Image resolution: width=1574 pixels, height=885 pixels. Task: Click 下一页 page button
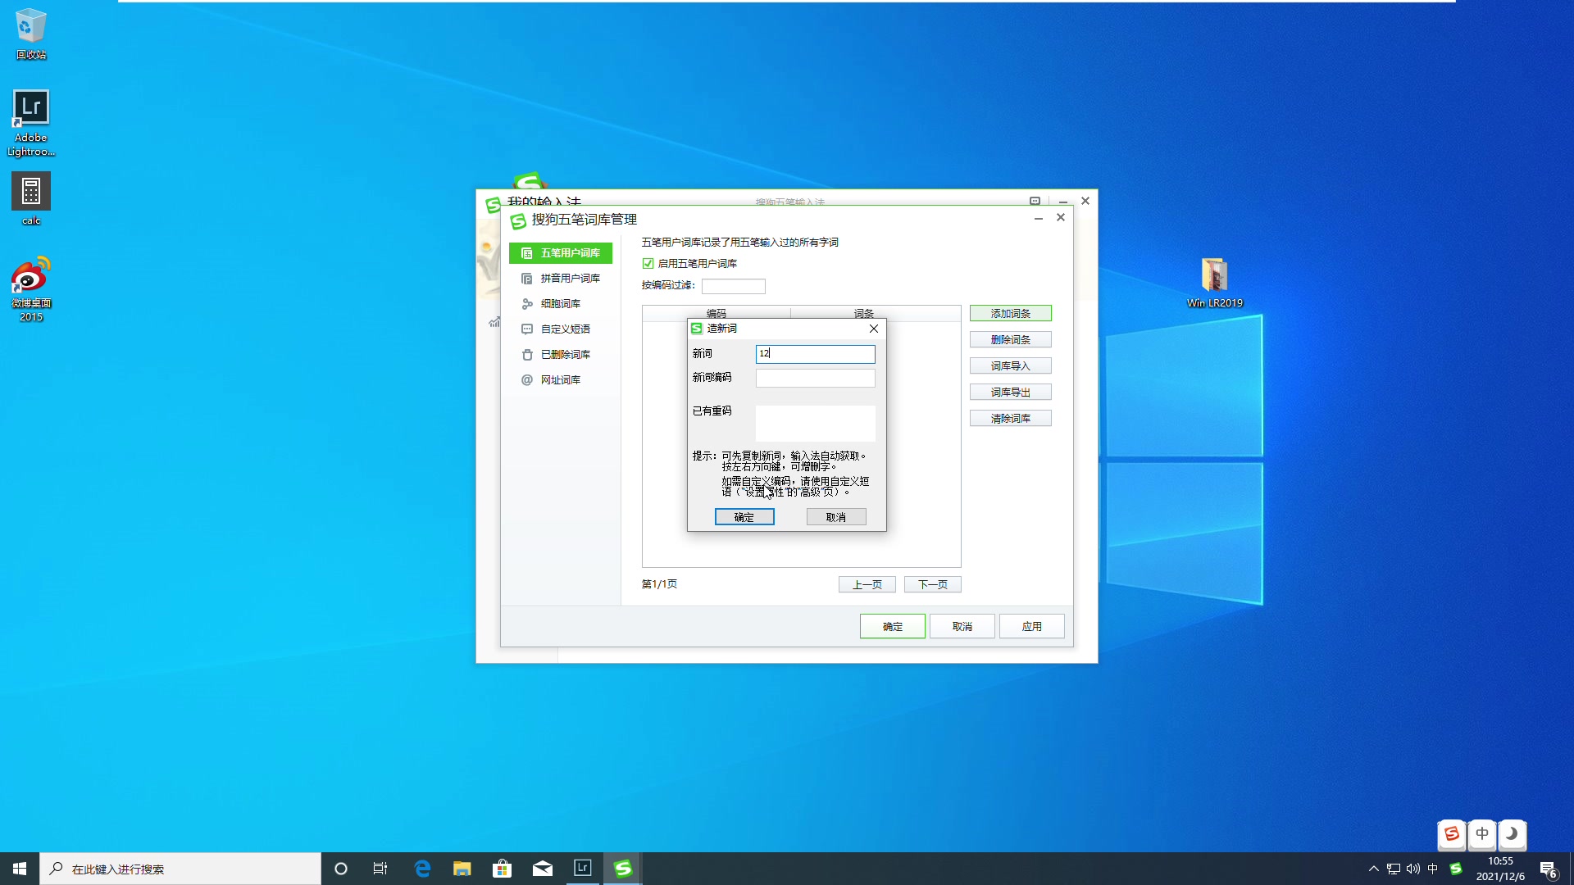933,584
